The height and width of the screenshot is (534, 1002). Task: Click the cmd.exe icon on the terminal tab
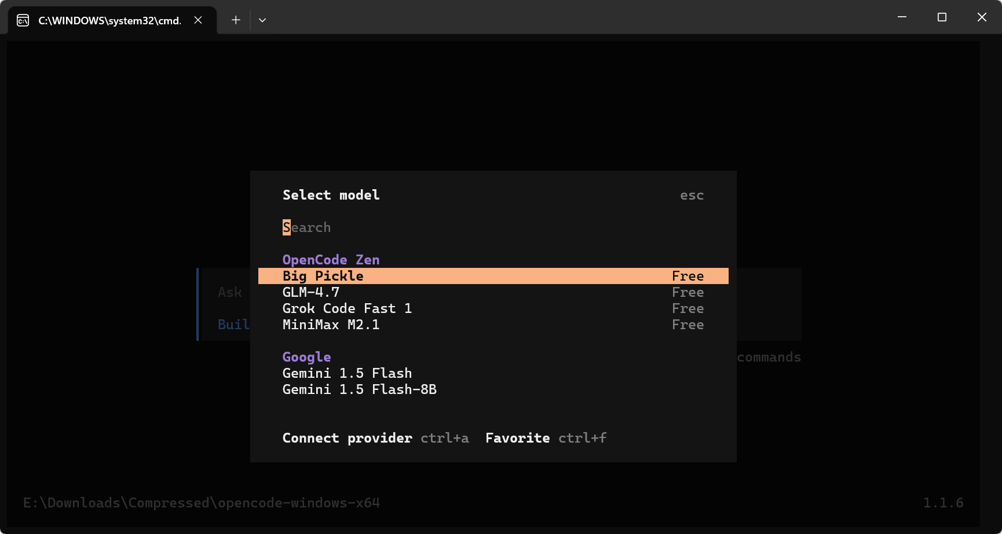point(23,20)
